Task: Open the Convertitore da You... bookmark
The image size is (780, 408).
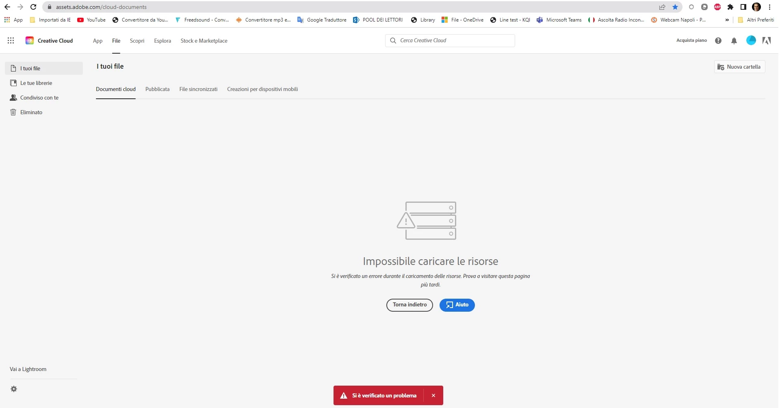Action: pyautogui.click(x=140, y=20)
